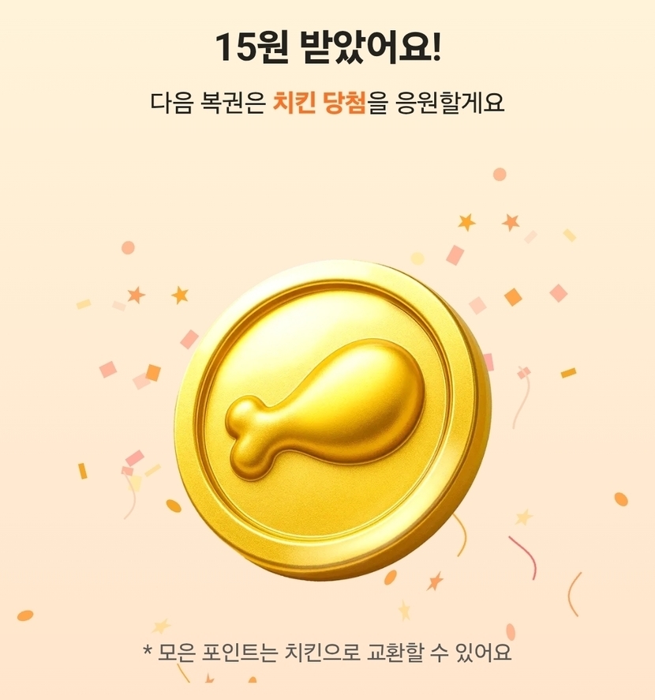Image resolution: width=655 pixels, height=700 pixels.
Task: Click the thin orange curved streamer near right edge
Action: (575, 594)
